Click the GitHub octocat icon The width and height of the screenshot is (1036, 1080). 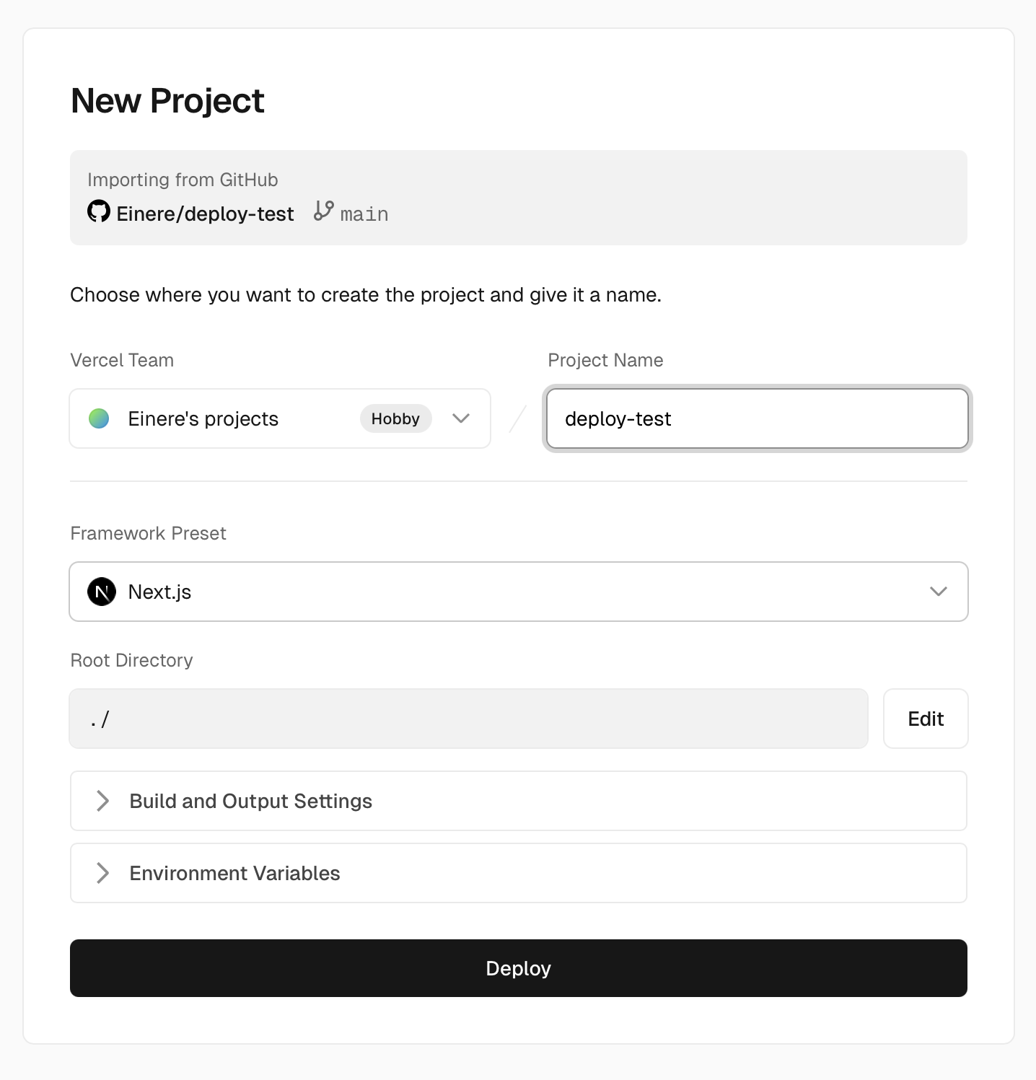99,212
